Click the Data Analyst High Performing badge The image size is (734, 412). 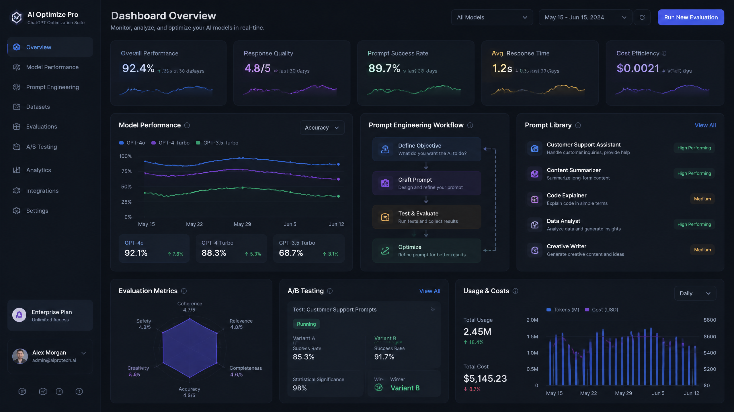[694, 224]
